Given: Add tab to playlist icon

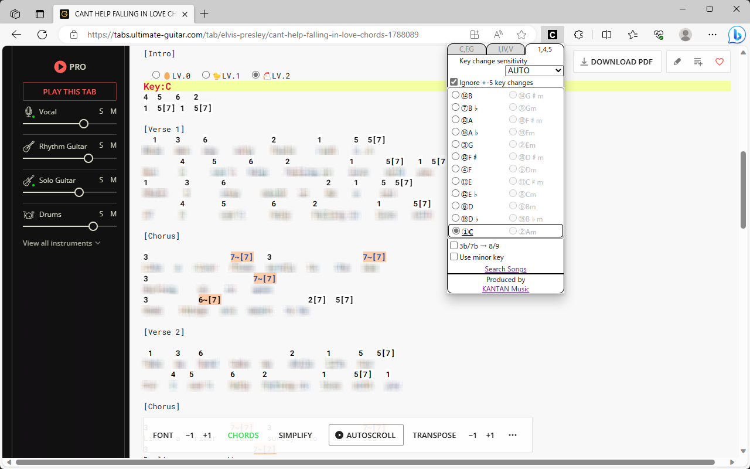Looking at the screenshot, I should [x=698, y=62].
